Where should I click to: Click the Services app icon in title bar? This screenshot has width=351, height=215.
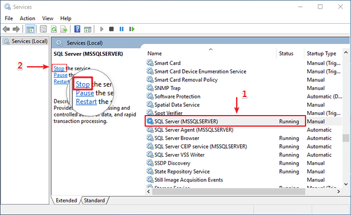click(7, 7)
